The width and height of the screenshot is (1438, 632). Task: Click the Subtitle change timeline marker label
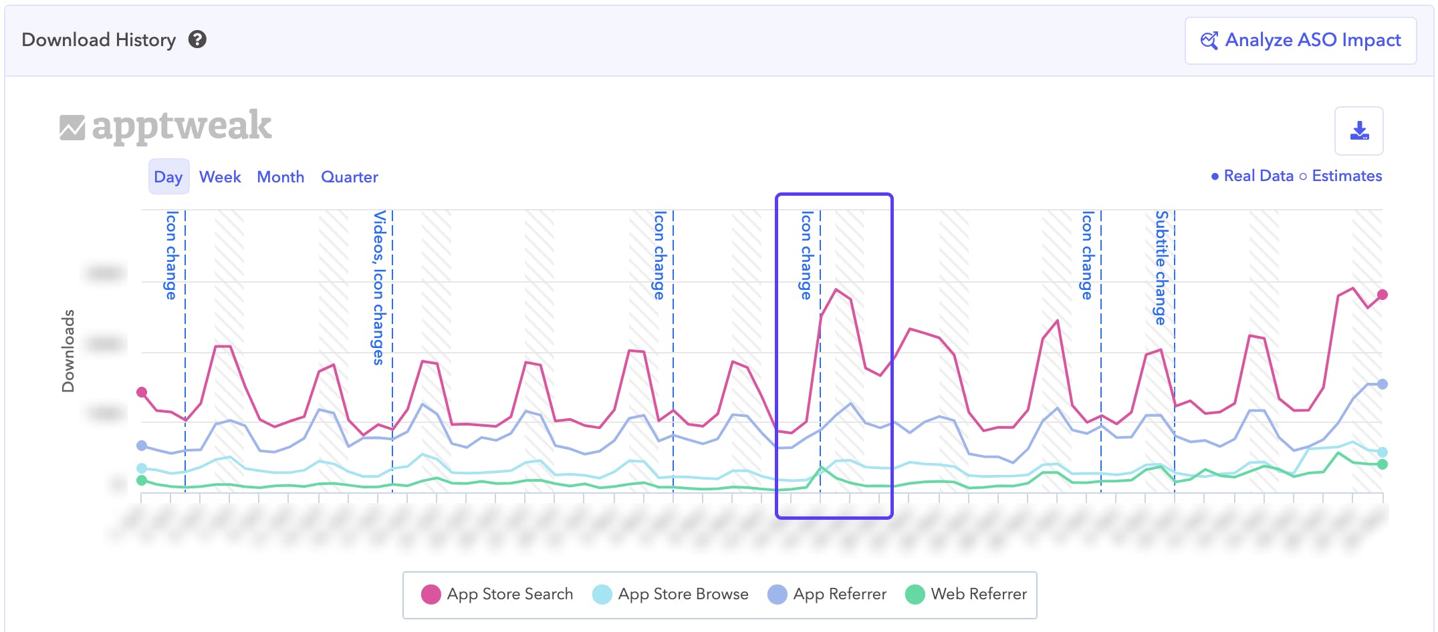pyautogui.click(x=1162, y=267)
